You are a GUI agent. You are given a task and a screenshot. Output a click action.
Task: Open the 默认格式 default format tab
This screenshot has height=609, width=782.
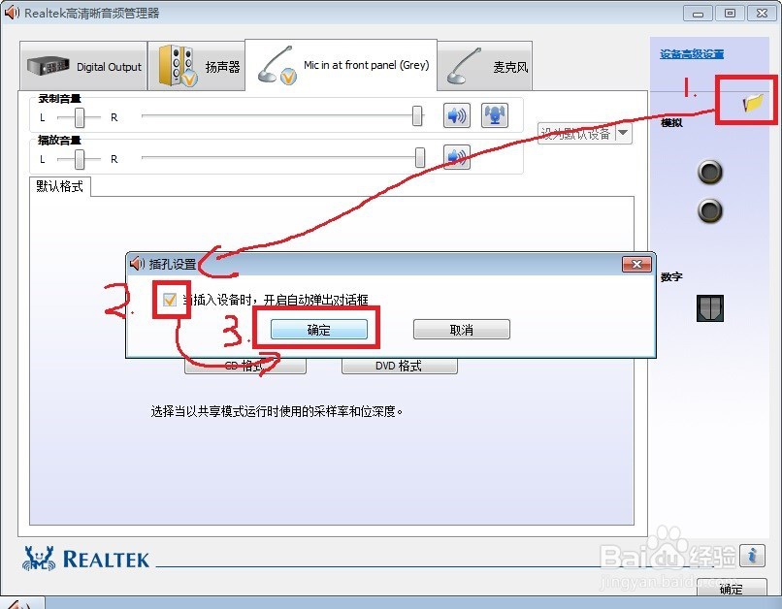pos(60,186)
